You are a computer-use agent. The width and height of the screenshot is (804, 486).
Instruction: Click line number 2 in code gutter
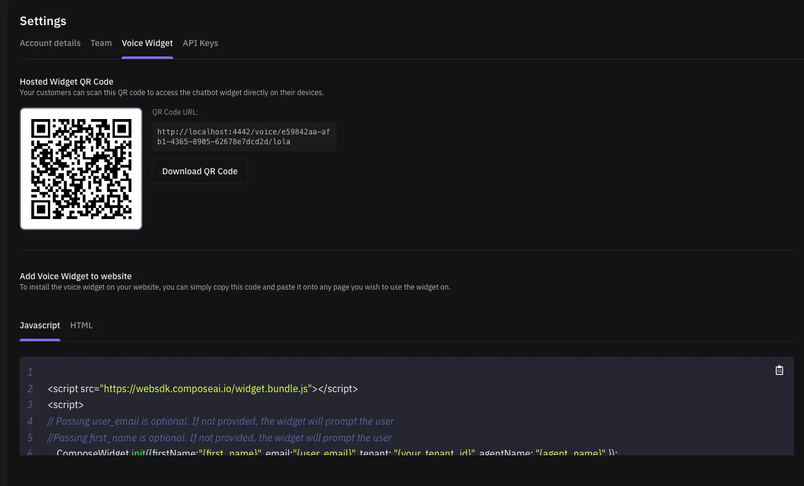[x=30, y=388]
